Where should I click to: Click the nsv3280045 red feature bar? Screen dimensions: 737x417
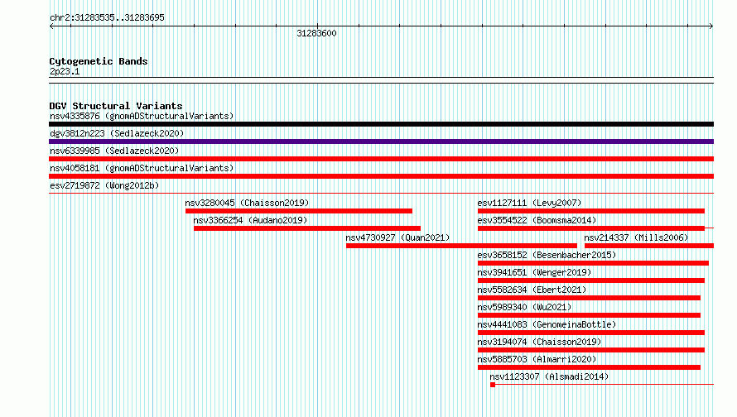299,211
